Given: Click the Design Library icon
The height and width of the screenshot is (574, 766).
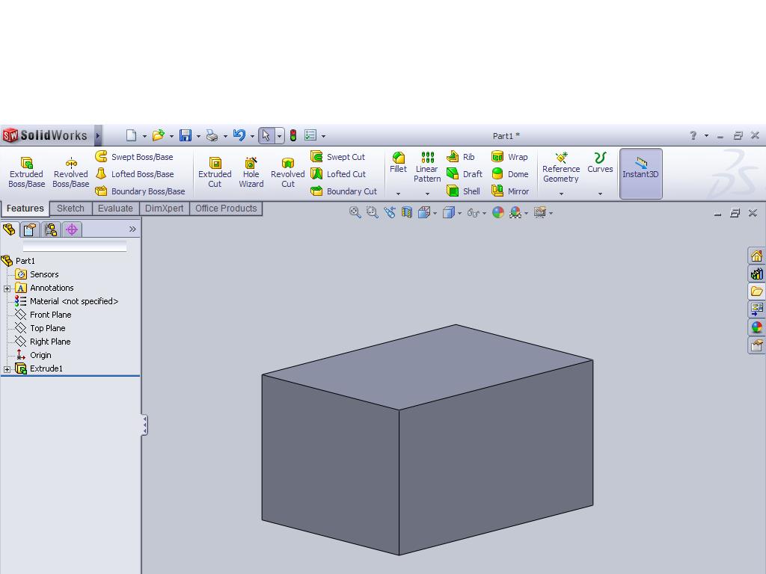Looking at the screenshot, I should [x=757, y=274].
